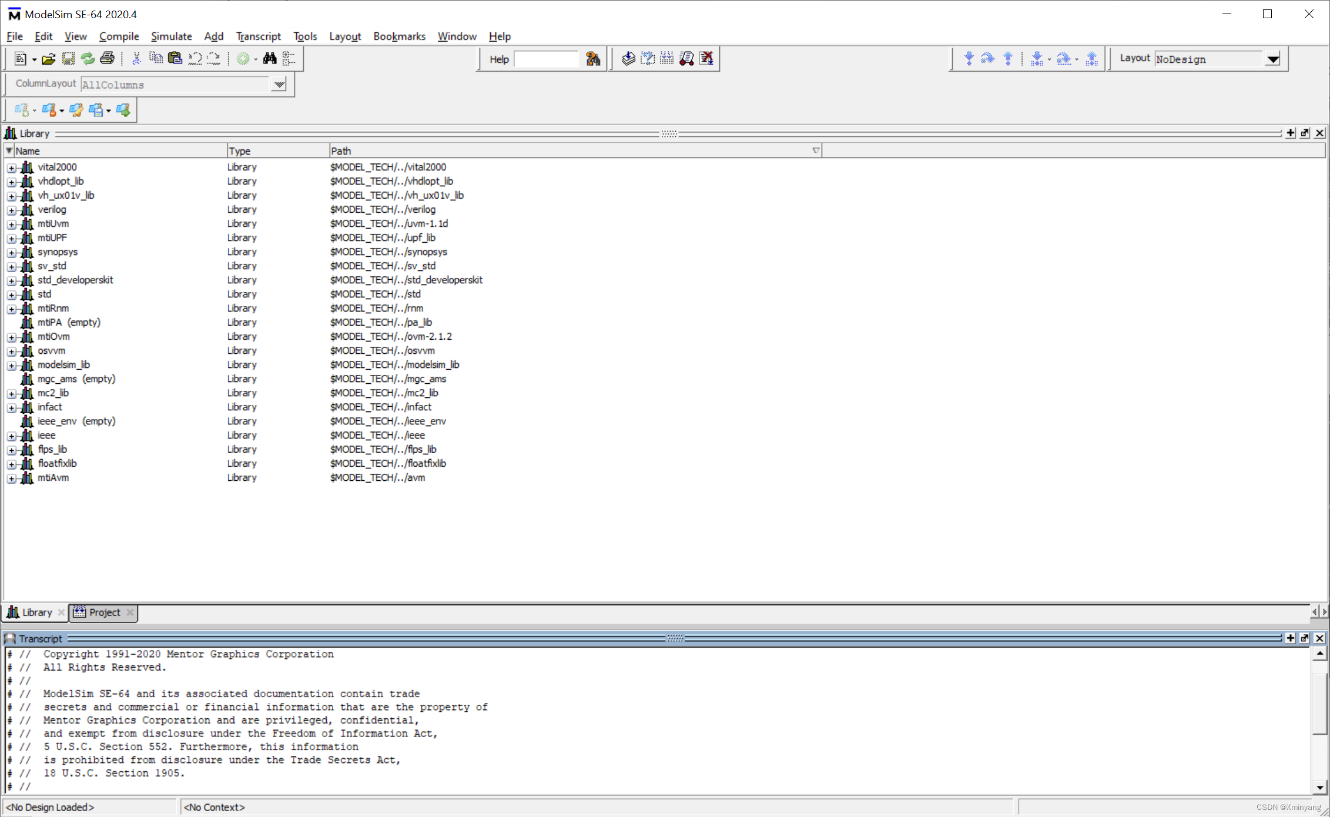Click the Save icon in toolbar

click(x=68, y=59)
